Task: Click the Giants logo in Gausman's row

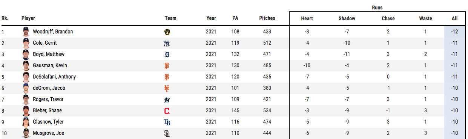Action: 167,66
